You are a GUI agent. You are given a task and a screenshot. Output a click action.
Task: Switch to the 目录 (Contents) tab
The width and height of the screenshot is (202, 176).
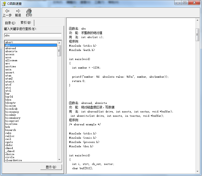point(10,23)
